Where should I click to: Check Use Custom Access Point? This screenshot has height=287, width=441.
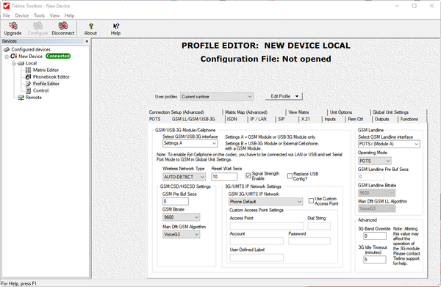311,201
